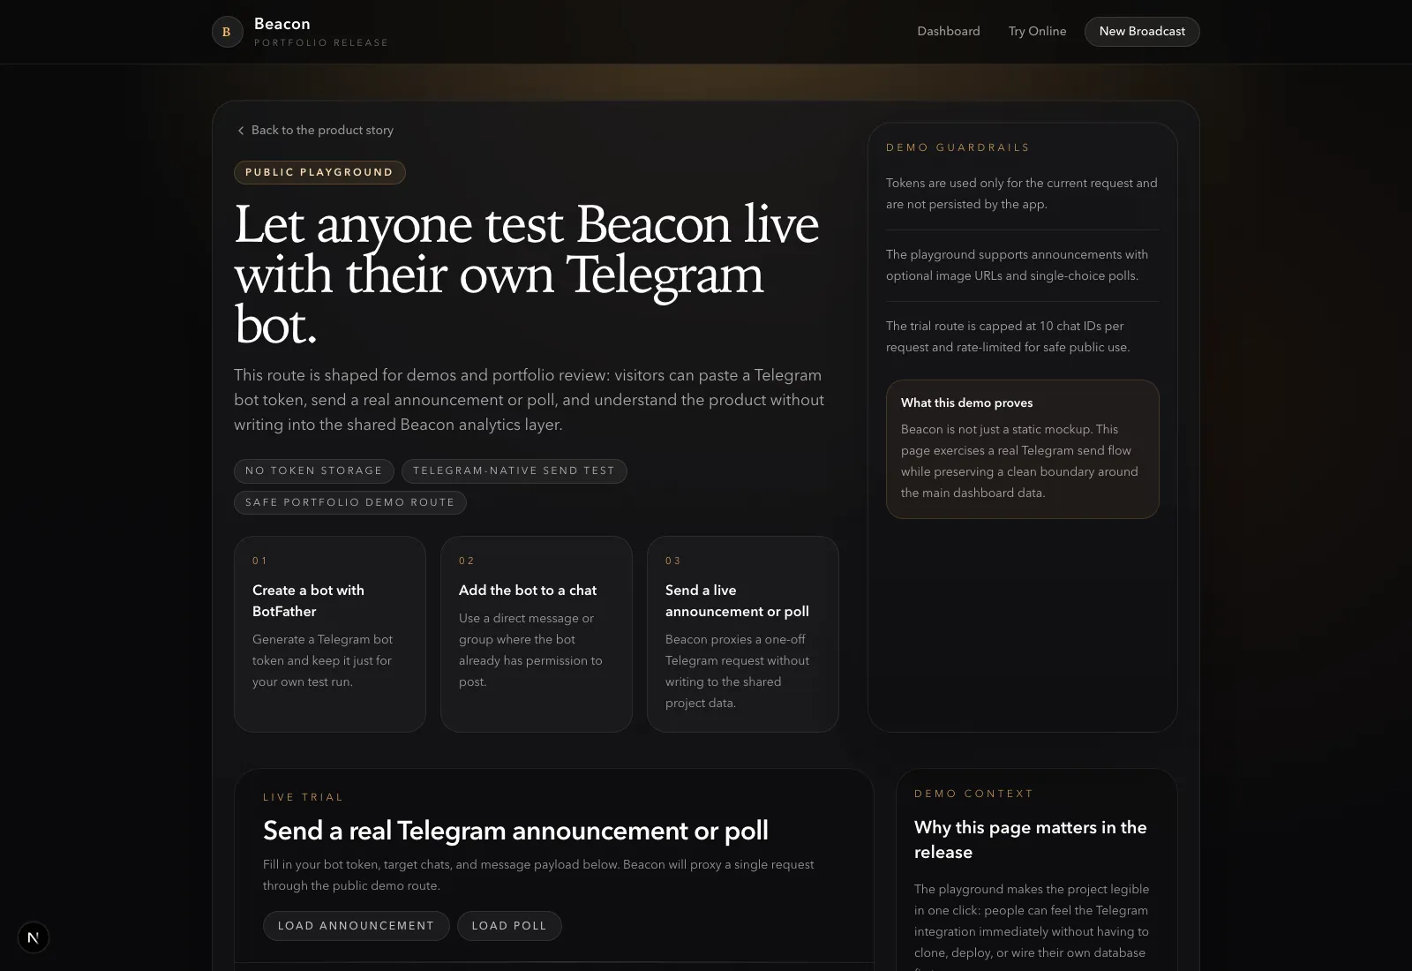This screenshot has width=1412, height=971.
Task: Click the Beacon brand title text
Action: [x=282, y=24]
